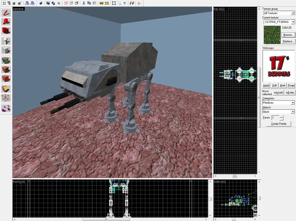Copy selection toolbar icon
The height and width of the screenshot is (221, 296).
click(x=89, y=3)
